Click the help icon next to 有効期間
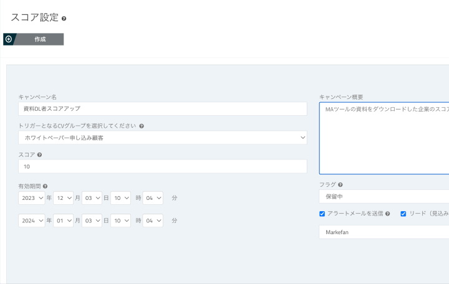This screenshot has width=449, height=284. coord(45,186)
